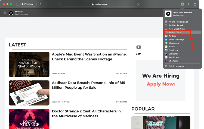The height and width of the screenshot is (129, 204).
Task: Share to Messages
Action: 183,43
